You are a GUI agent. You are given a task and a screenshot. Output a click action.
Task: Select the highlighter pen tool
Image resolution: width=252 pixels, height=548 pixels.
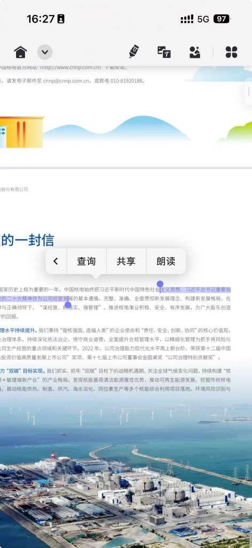coord(134,51)
